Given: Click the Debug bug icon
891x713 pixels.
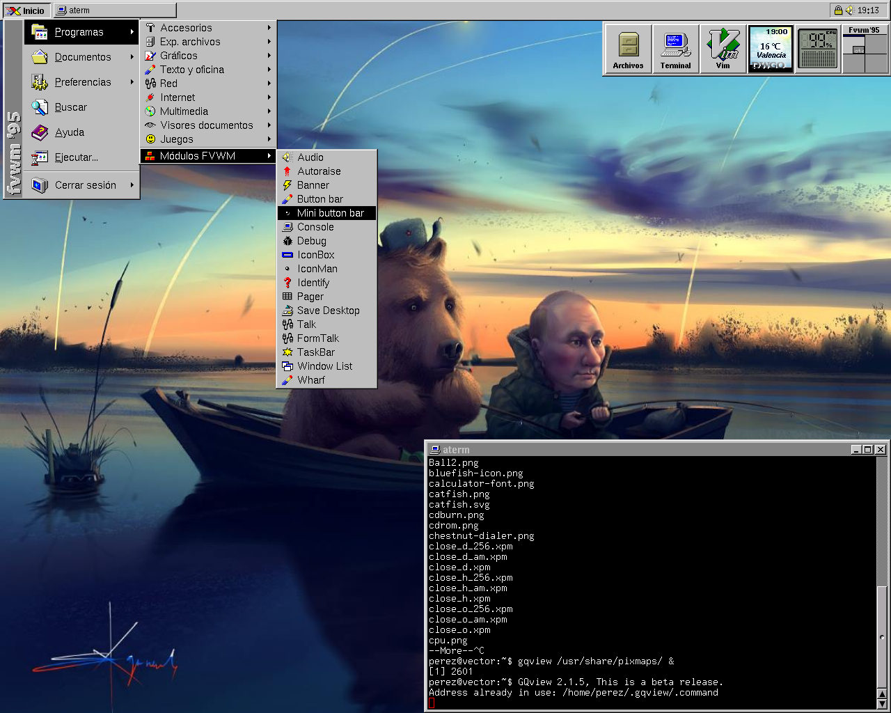Looking at the screenshot, I should pyautogui.click(x=287, y=241).
